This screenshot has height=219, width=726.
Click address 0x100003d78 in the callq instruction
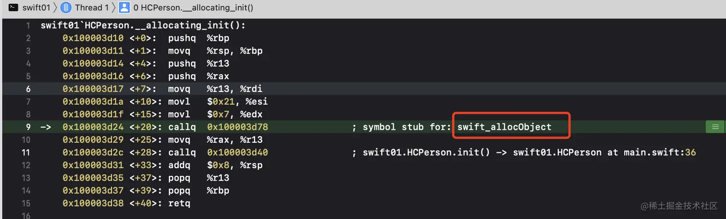pos(237,127)
